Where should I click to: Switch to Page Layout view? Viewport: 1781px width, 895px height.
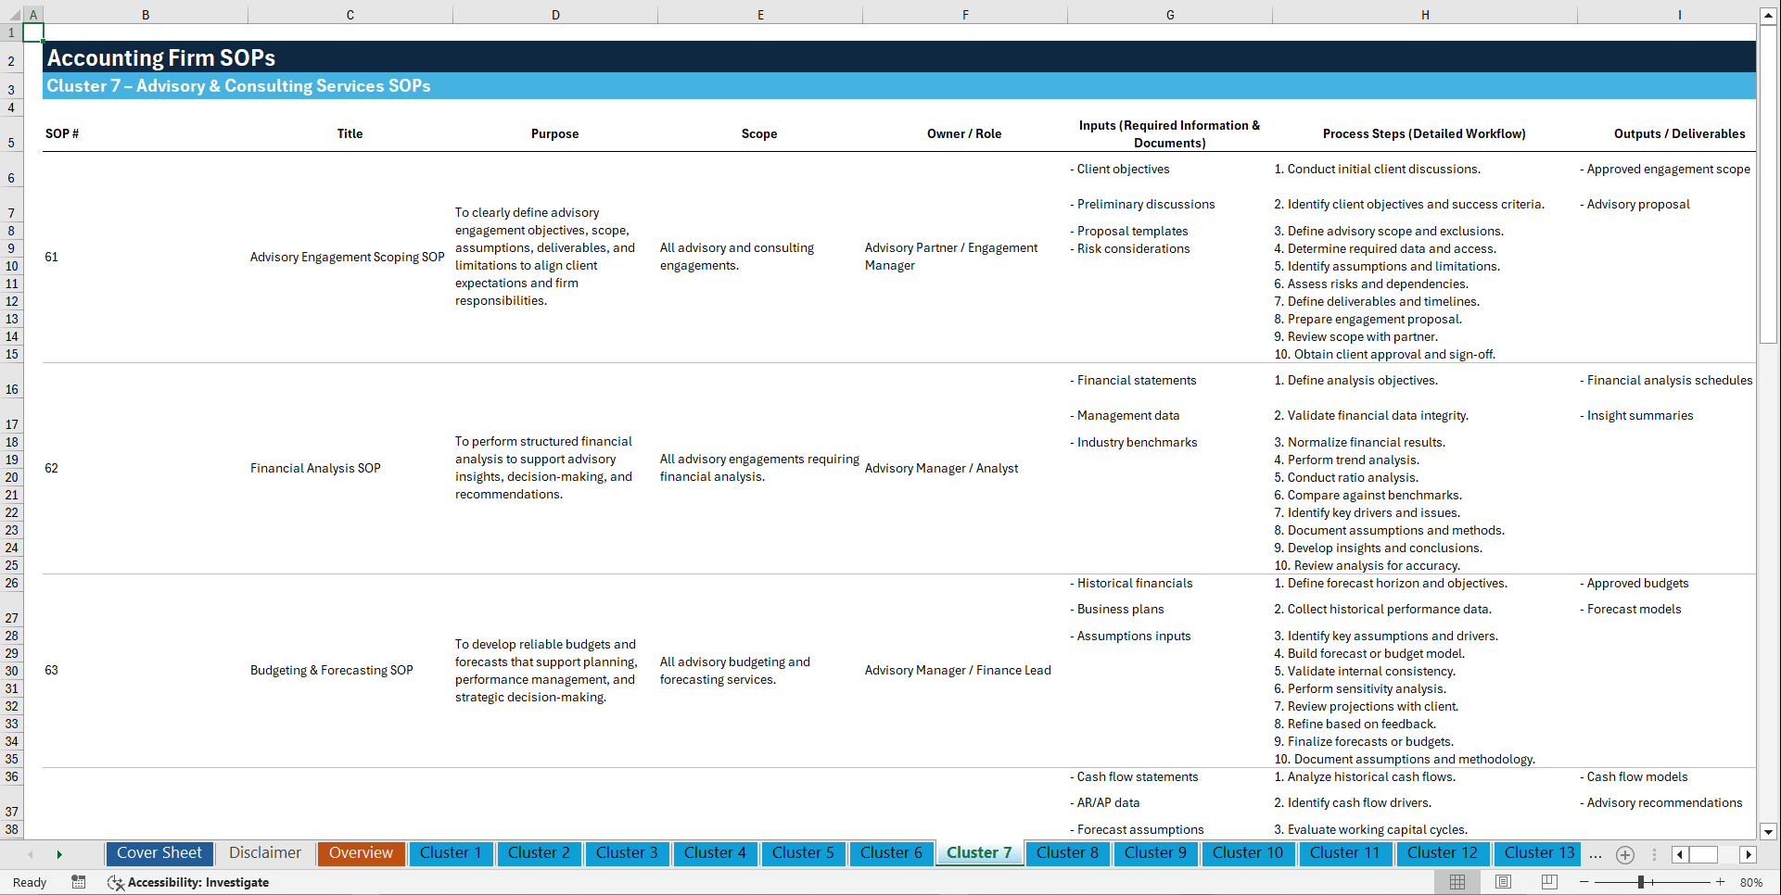point(1503,882)
